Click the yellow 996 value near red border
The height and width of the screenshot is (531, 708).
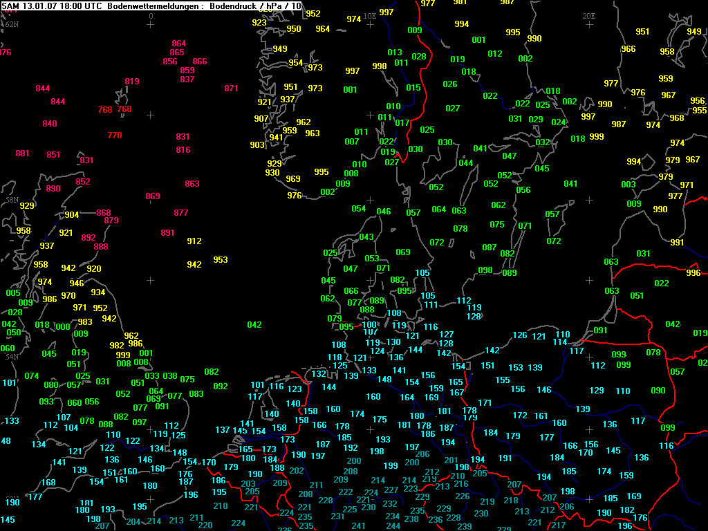(x=693, y=273)
